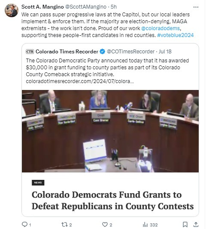This screenshot has width=206, height=229.
Task: Click the retweet icon
Action: 64,224
